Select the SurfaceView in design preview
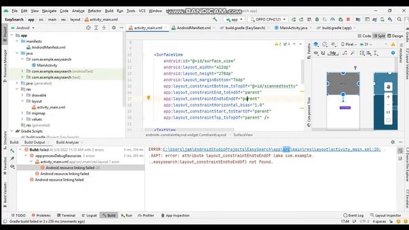Screen dimensions: 409x230 tap(343, 84)
